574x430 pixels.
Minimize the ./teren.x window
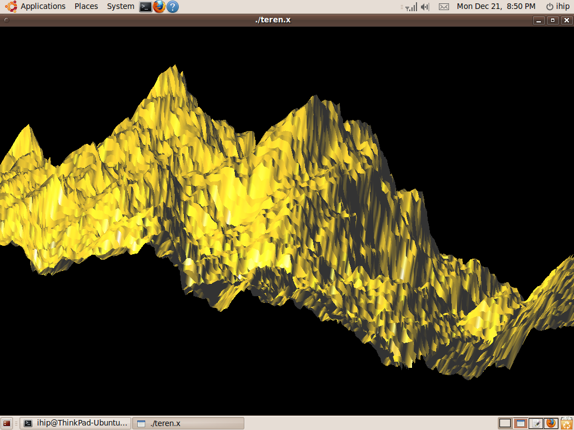[x=539, y=20]
